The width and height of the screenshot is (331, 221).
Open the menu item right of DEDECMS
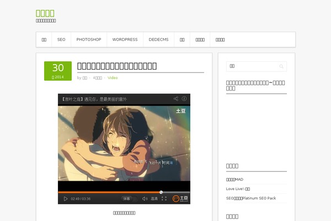click(x=182, y=40)
